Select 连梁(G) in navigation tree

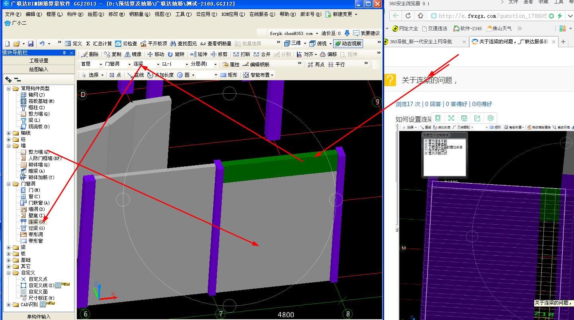click(x=37, y=222)
